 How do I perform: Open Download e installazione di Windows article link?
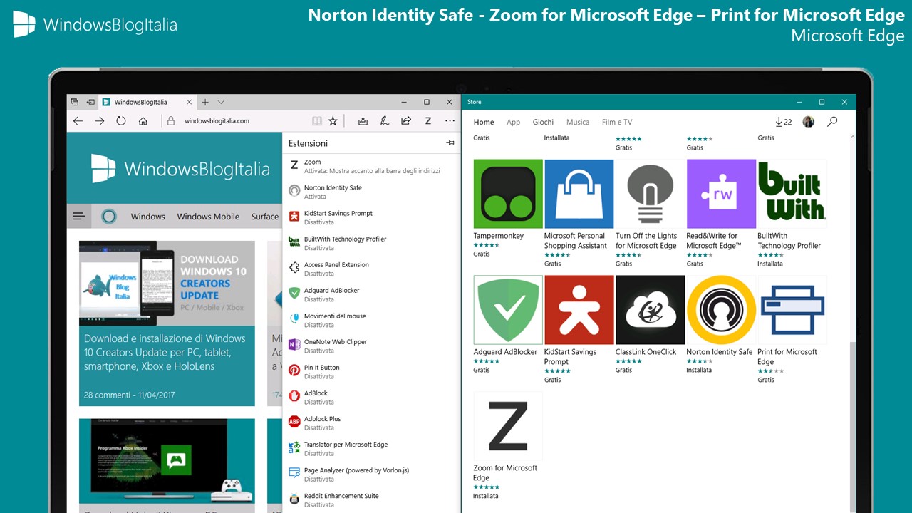tap(165, 352)
